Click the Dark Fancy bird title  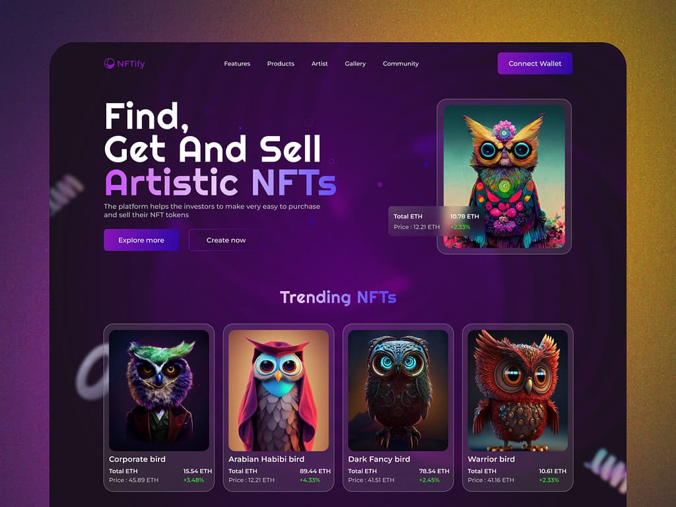[x=379, y=459]
